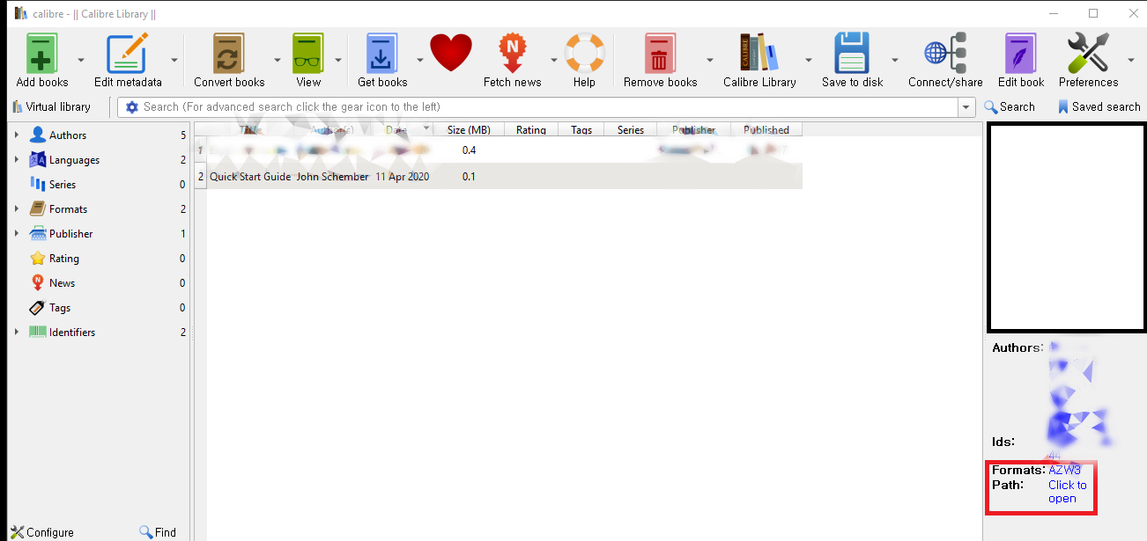Expand the Languages tree node
Viewport: 1147px width, 541px height.
(16, 160)
